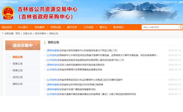Select 变更公告 in left sidebar

[x=18, y=64]
